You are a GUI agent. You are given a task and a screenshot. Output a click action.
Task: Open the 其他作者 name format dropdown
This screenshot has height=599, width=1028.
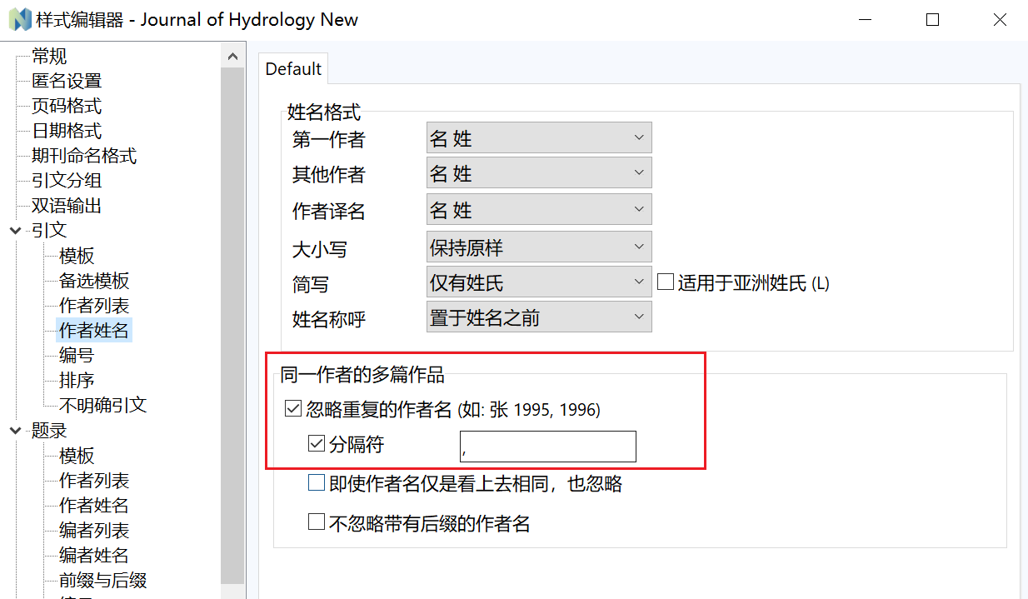539,173
